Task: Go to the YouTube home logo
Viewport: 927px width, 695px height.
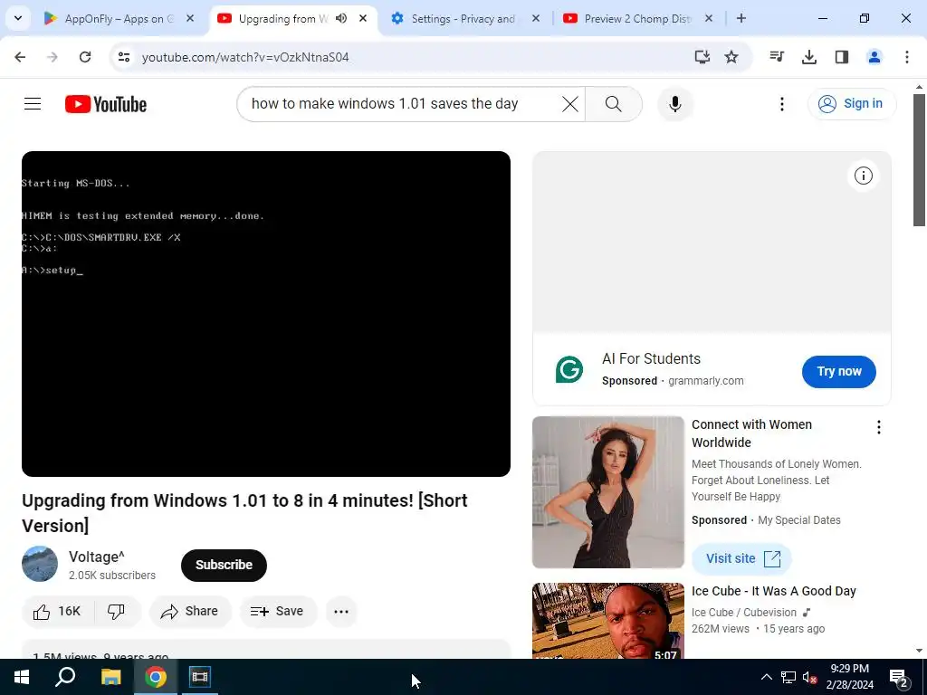Action: (106, 104)
